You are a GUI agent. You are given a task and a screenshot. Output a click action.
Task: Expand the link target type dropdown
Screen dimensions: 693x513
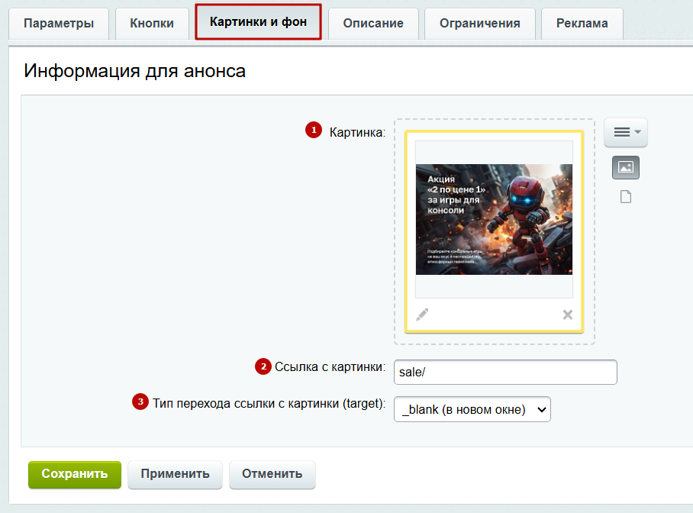pyautogui.click(x=472, y=409)
